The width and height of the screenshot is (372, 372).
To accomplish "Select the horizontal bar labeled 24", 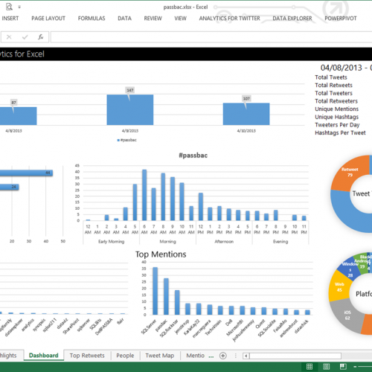I will point(10,187).
